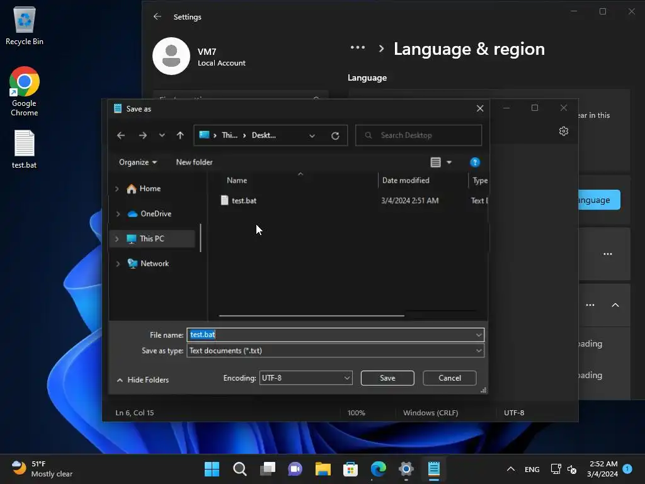The height and width of the screenshot is (484, 645).
Task: Go forward in Save as dialog
Action: (x=143, y=135)
